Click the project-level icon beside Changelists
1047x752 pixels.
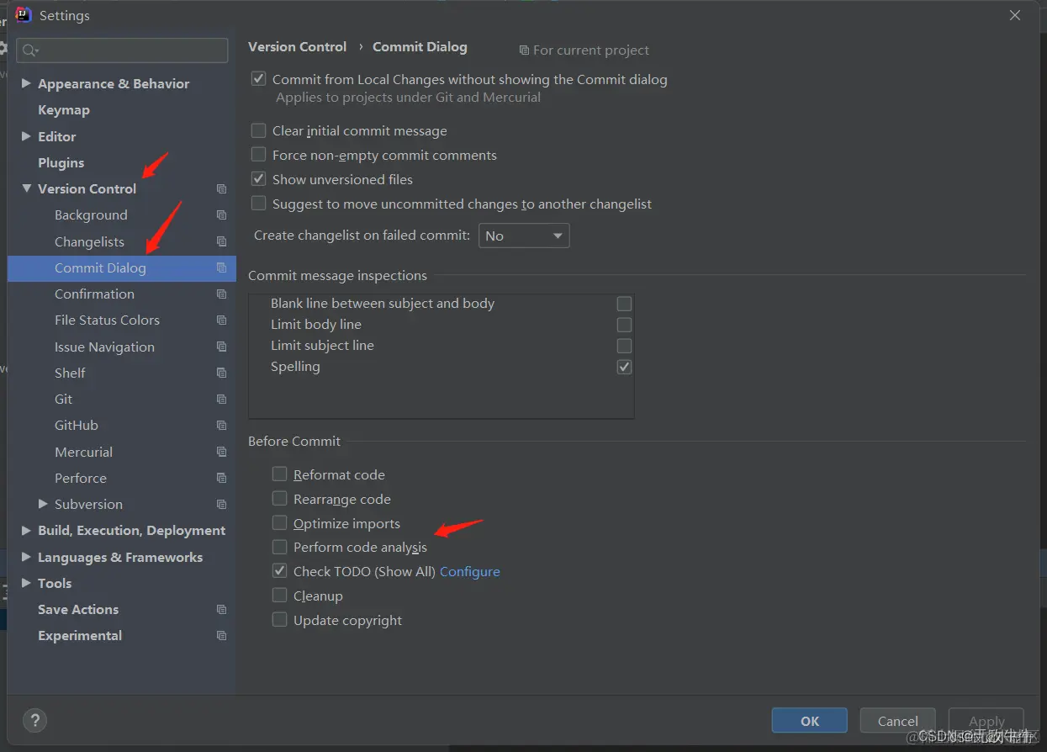click(220, 241)
